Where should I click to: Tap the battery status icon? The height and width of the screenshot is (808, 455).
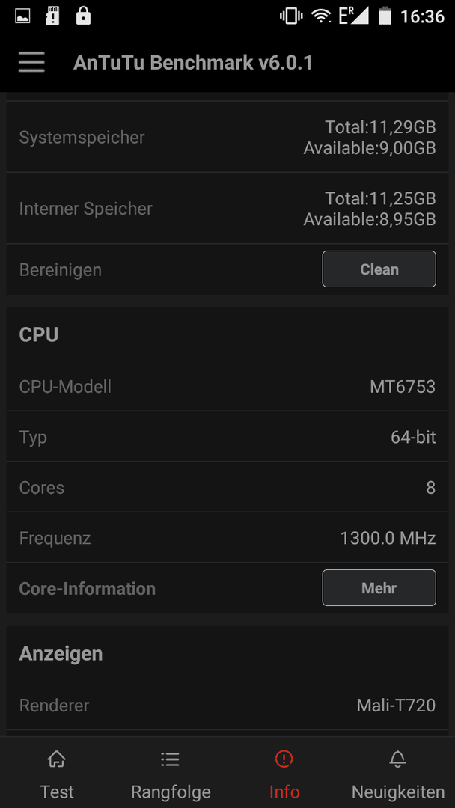pyautogui.click(x=385, y=16)
